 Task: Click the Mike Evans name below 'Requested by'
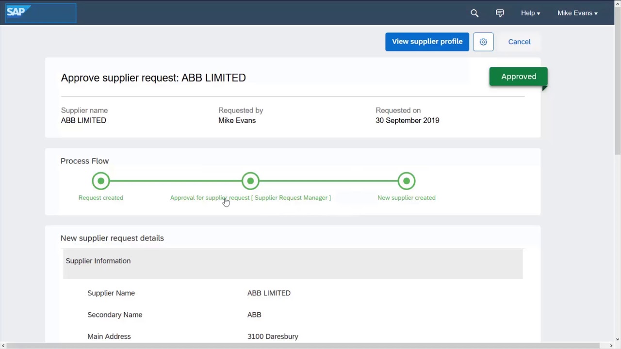(237, 120)
